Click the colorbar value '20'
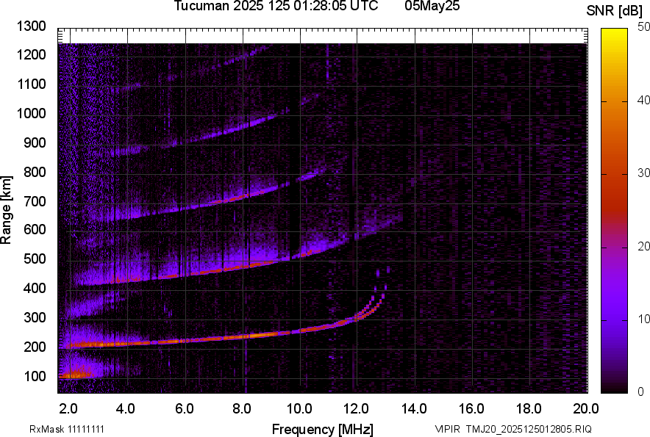650x437 pixels. pyautogui.click(x=643, y=246)
